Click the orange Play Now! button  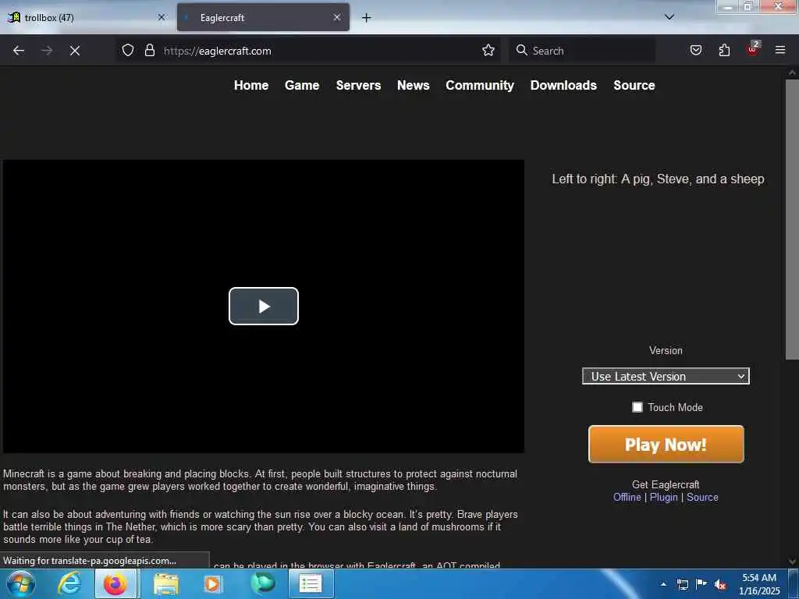point(666,444)
